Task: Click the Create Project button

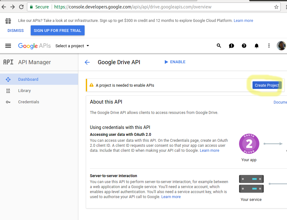Action: (267, 85)
